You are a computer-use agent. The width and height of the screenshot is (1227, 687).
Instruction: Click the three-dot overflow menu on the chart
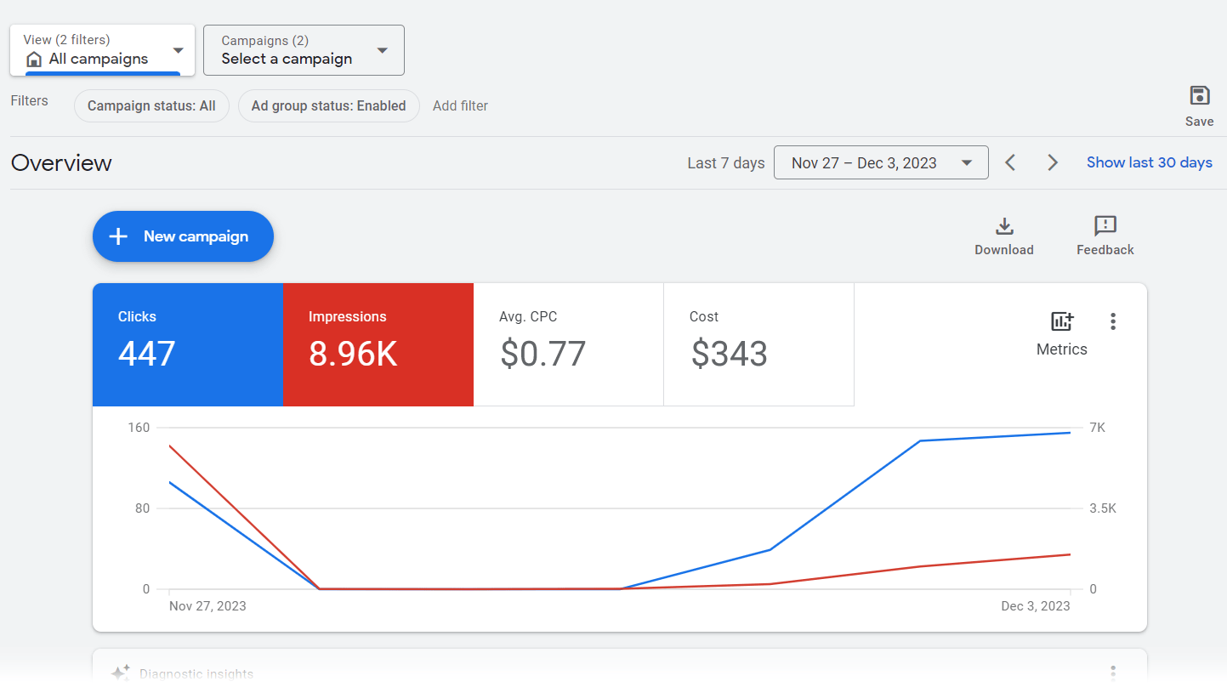tap(1113, 321)
